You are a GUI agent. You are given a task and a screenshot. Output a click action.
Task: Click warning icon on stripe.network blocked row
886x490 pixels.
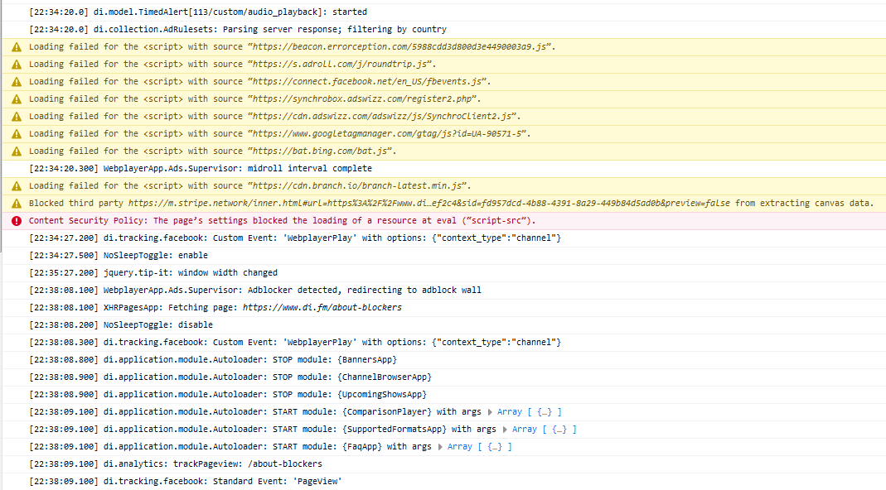coord(17,204)
